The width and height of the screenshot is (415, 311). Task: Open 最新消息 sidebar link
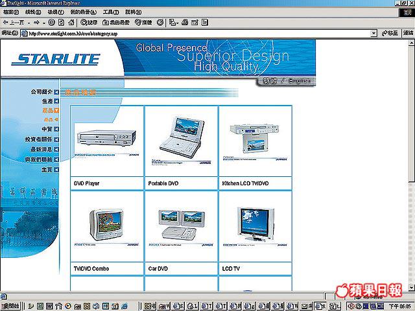(45, 149)
